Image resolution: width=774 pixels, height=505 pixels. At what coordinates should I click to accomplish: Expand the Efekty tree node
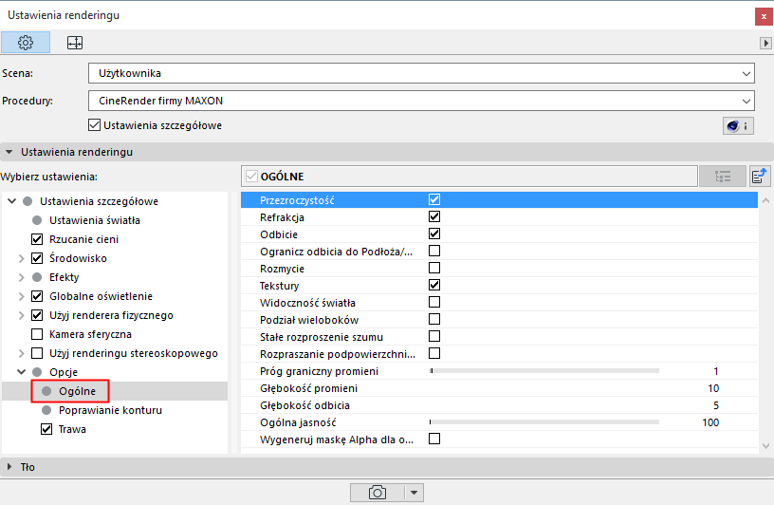click(21, 277)
